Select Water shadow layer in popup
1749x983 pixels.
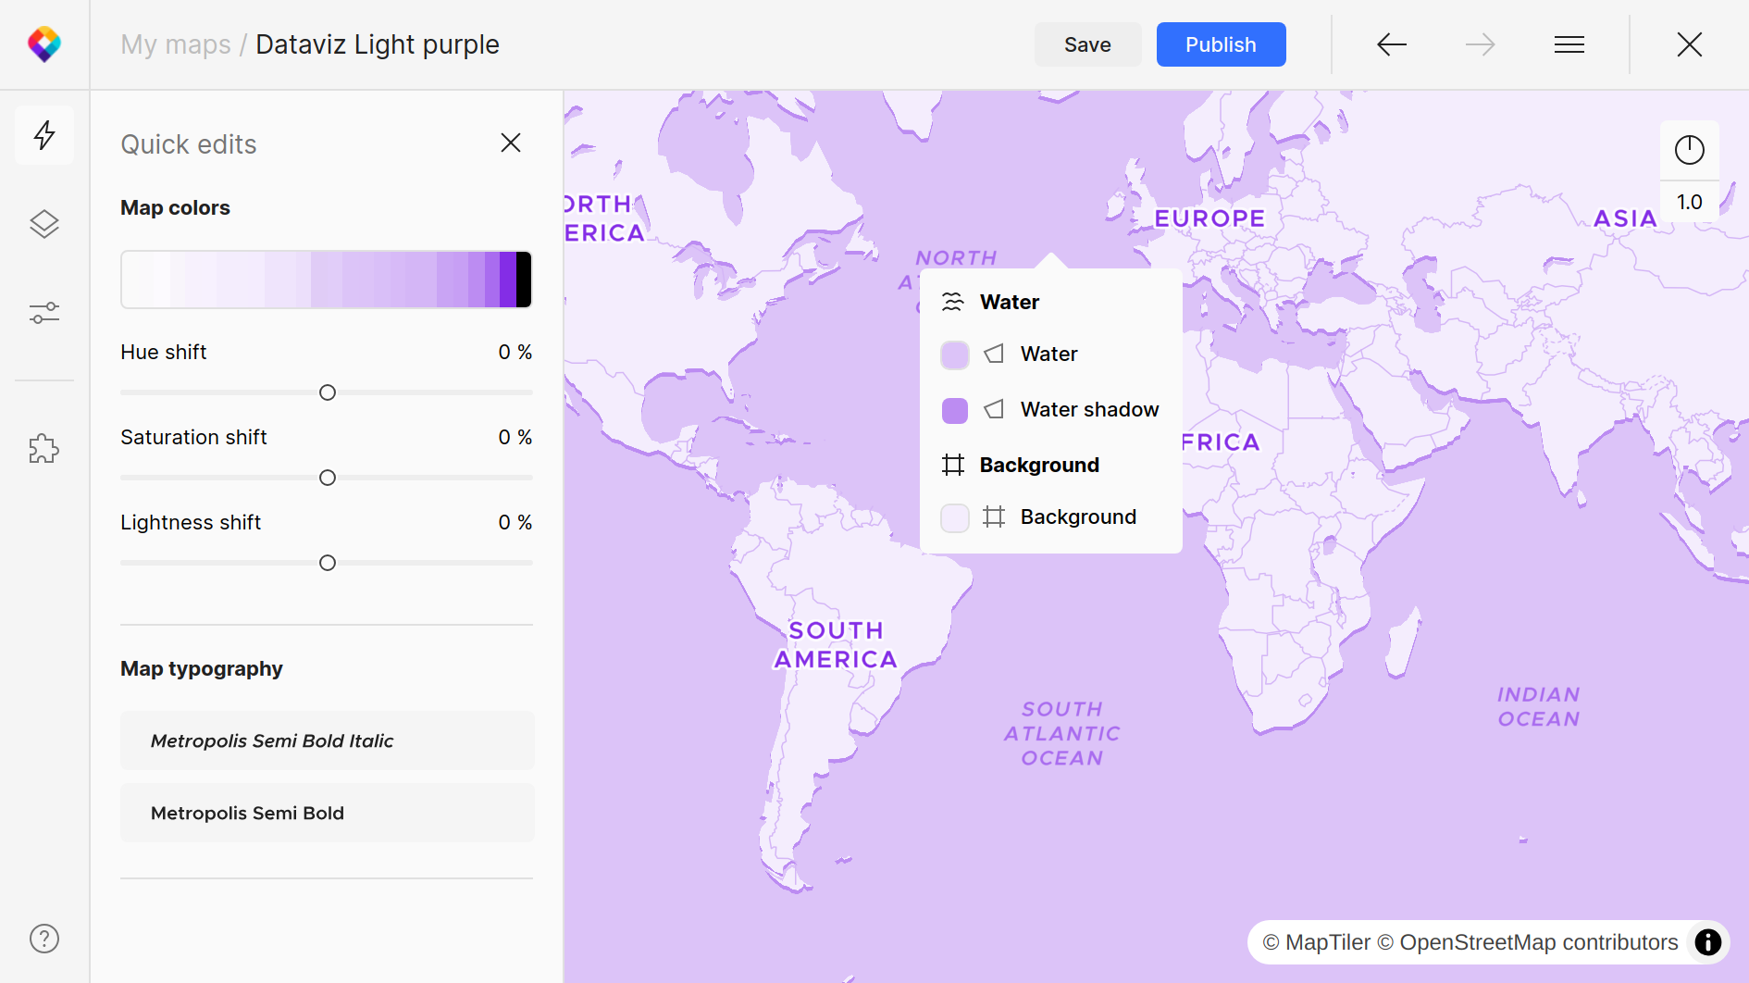click(x=1088, y=409)
